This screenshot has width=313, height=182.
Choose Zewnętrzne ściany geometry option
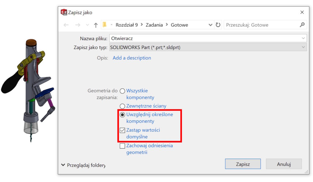point(123,106)
